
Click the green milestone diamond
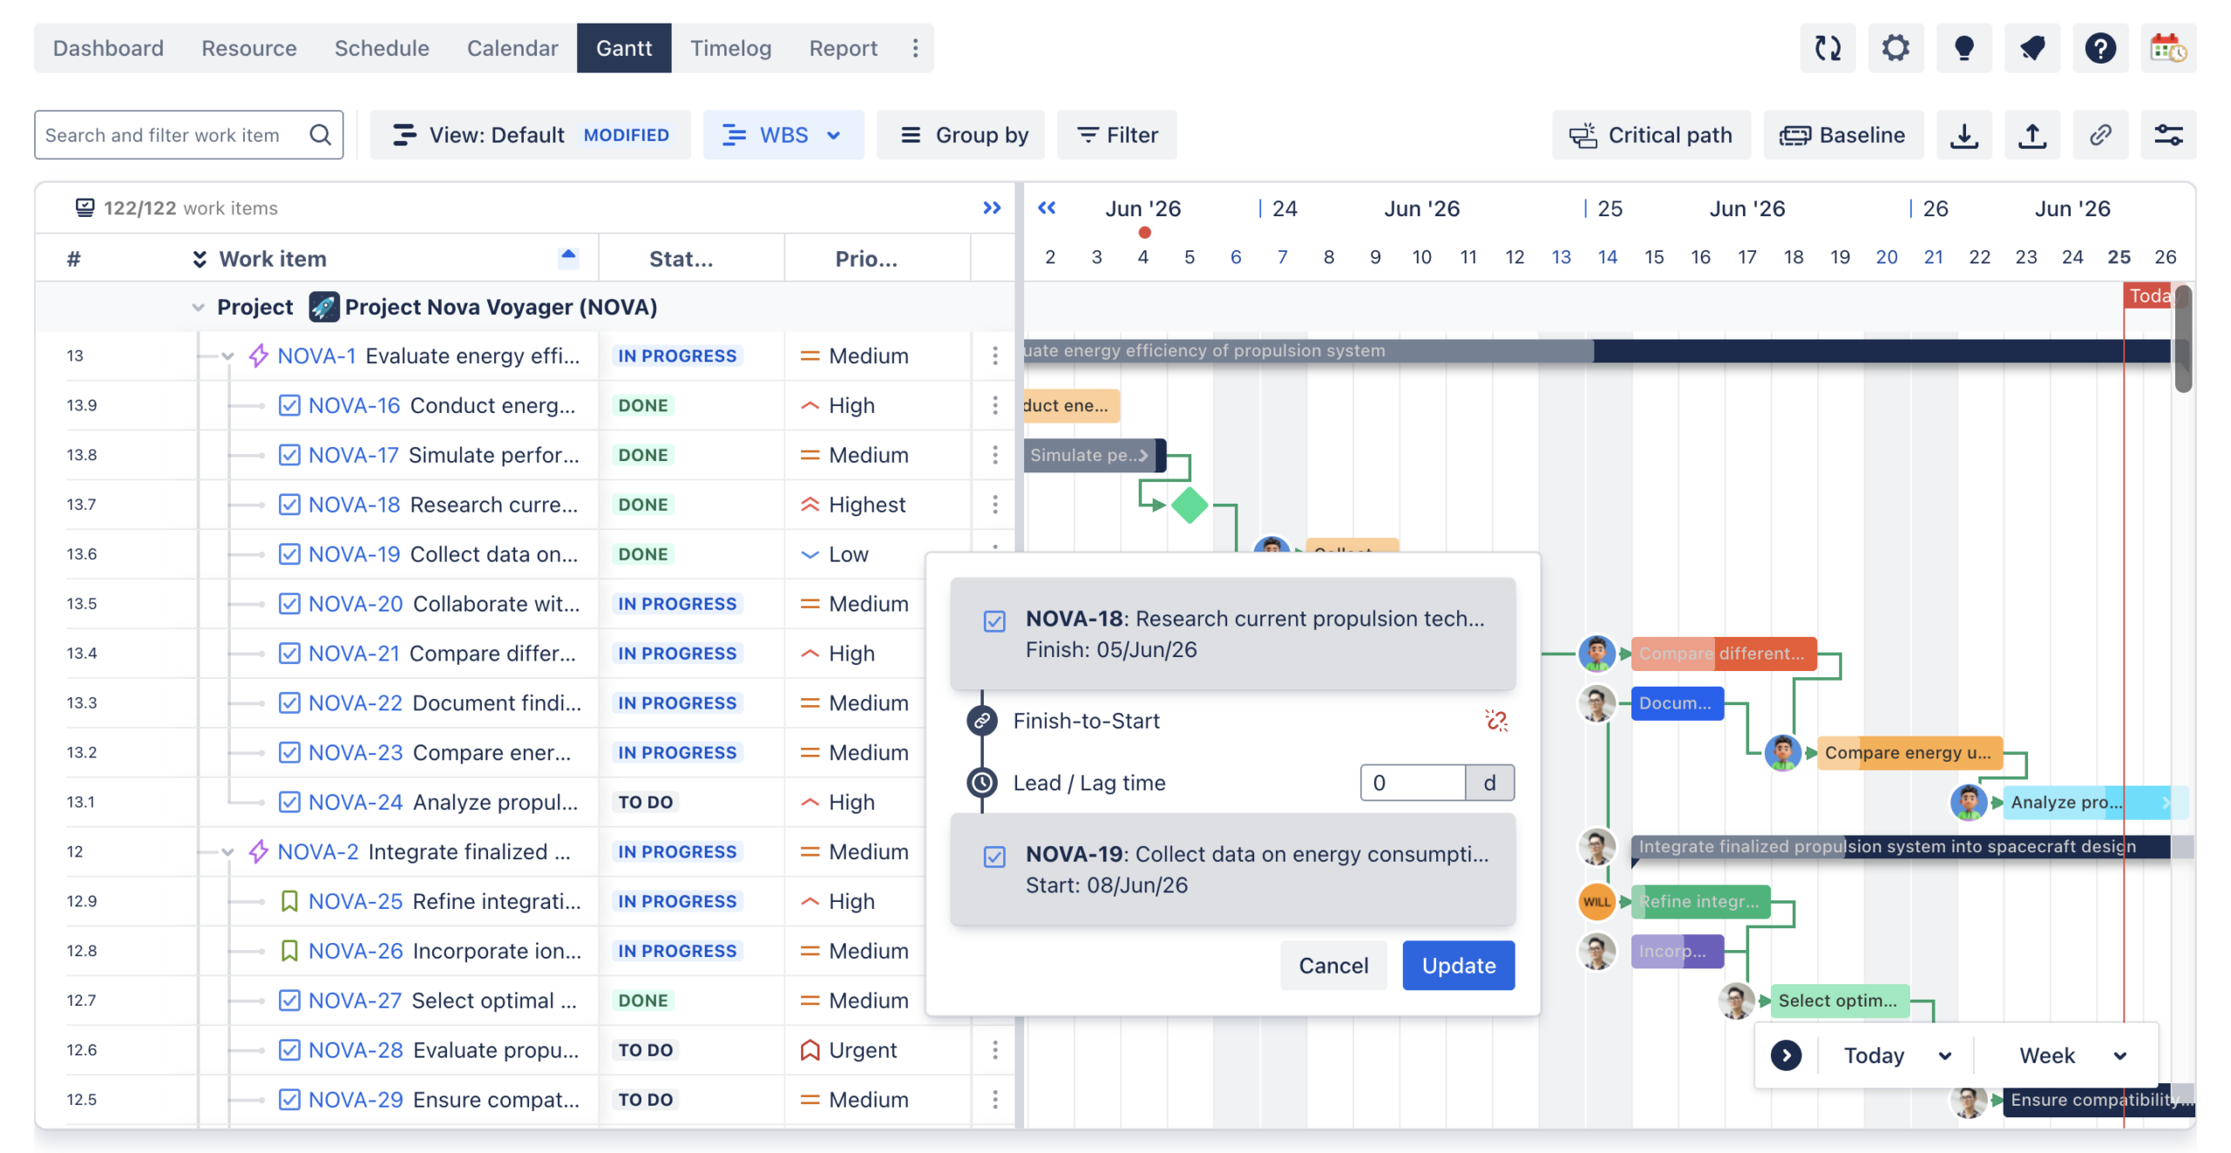point(1190,505)
